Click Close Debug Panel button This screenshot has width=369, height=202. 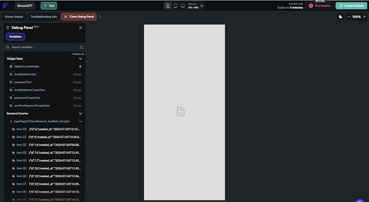pos(79,17)
